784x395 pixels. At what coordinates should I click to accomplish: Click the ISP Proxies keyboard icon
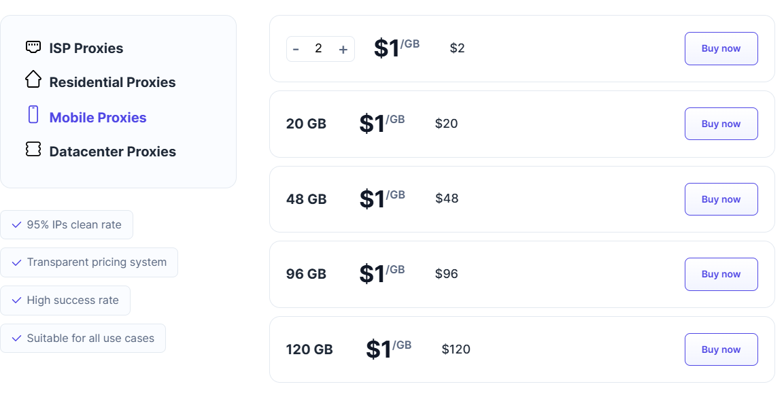(33, 47)
